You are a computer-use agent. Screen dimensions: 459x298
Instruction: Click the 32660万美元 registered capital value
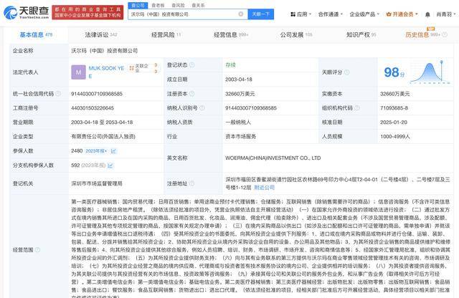click(240, 94)
